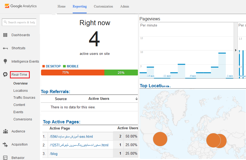Viewport: 246px width, 160px height.
Task: Click the search magnifier icon
Action: pyautogui.click(x=5, y=22)
